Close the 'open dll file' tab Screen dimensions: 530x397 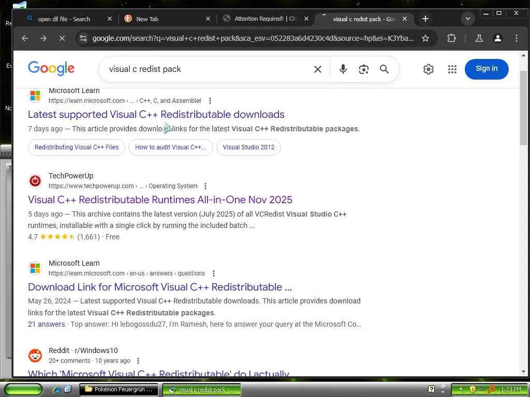point(110,19)
